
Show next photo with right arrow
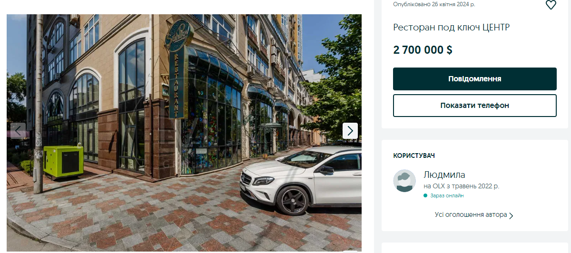point(350,131)
